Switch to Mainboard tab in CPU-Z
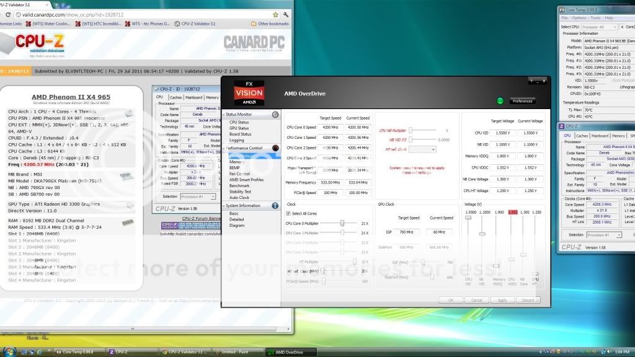This screenshot has height=357, width=635. [x=600, y=136]
